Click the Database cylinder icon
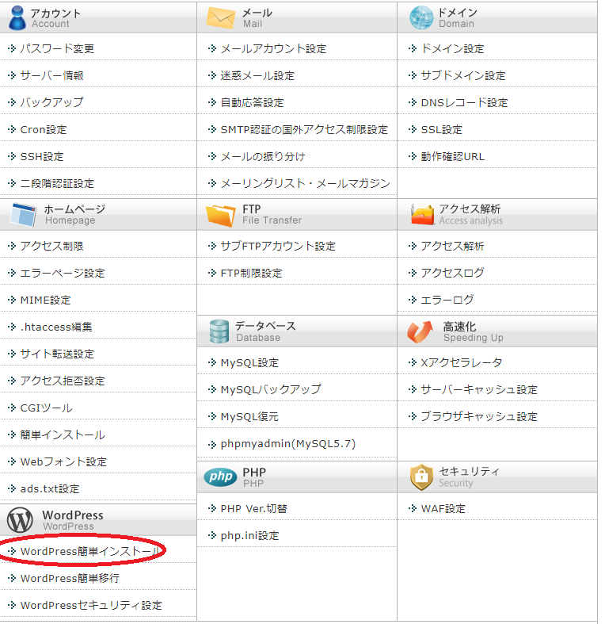 tap(219, 331)
